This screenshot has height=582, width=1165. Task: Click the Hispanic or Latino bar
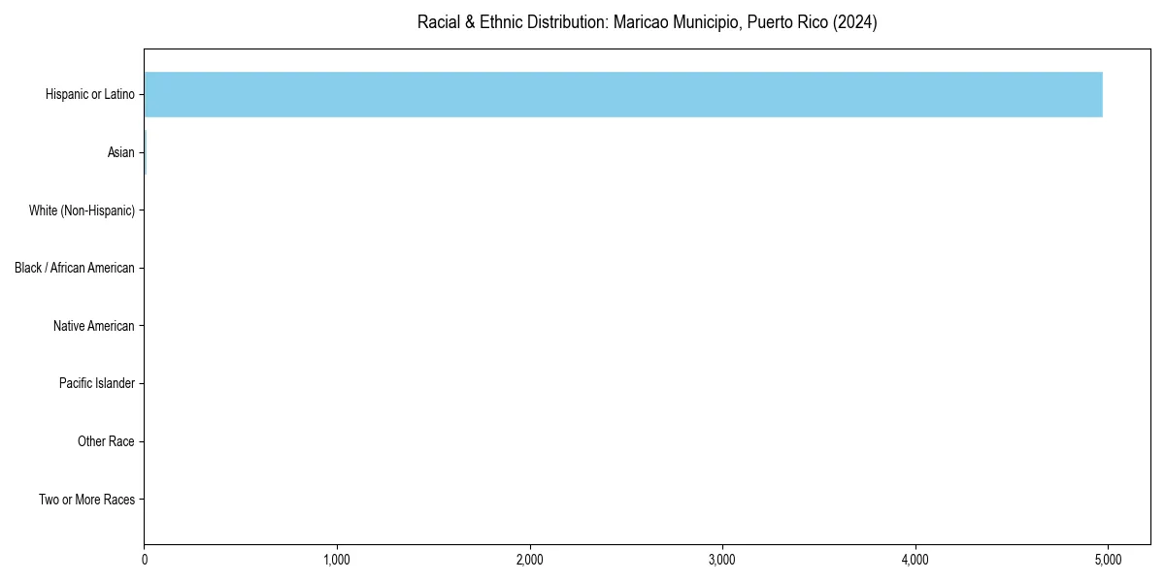[x=621, y=94]
